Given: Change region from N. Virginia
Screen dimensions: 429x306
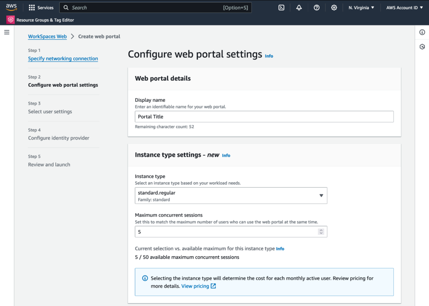Looking at the screenshot, I should pyautogui.click(x=360, y=7).
